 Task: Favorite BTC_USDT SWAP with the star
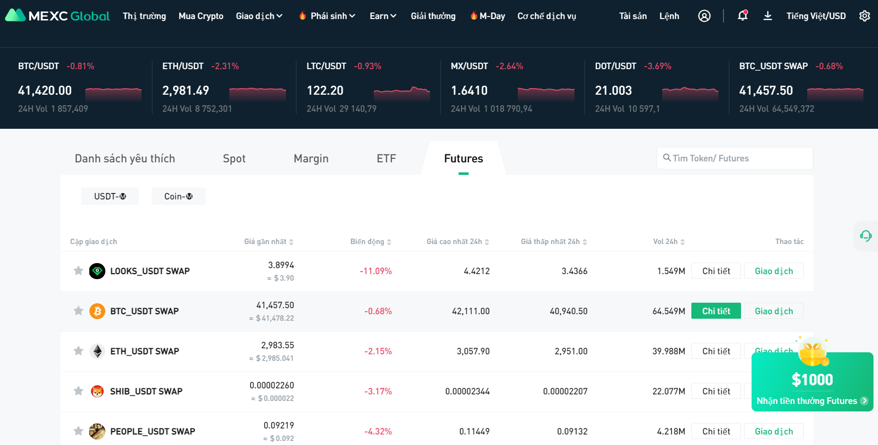(x=78, y=311)
